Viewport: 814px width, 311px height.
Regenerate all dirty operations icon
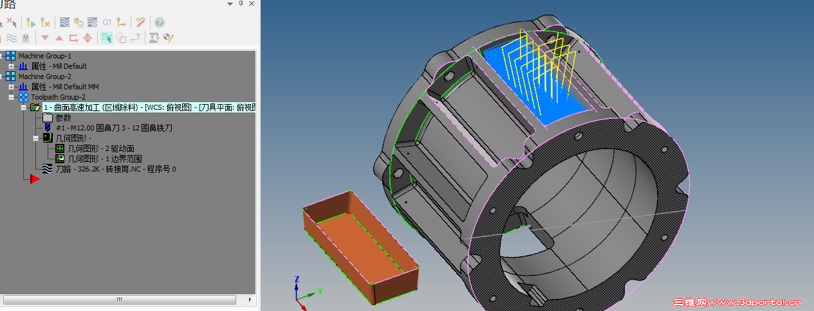(45, 22)
